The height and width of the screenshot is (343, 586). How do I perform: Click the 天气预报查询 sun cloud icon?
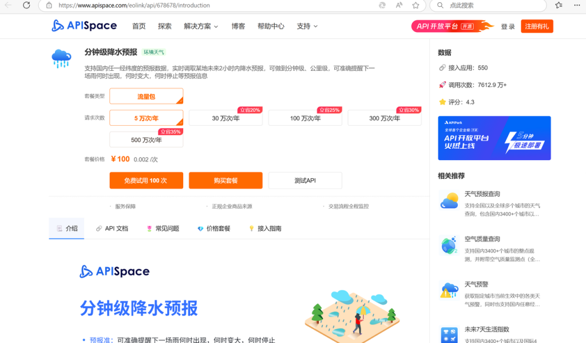click(449, 200)
